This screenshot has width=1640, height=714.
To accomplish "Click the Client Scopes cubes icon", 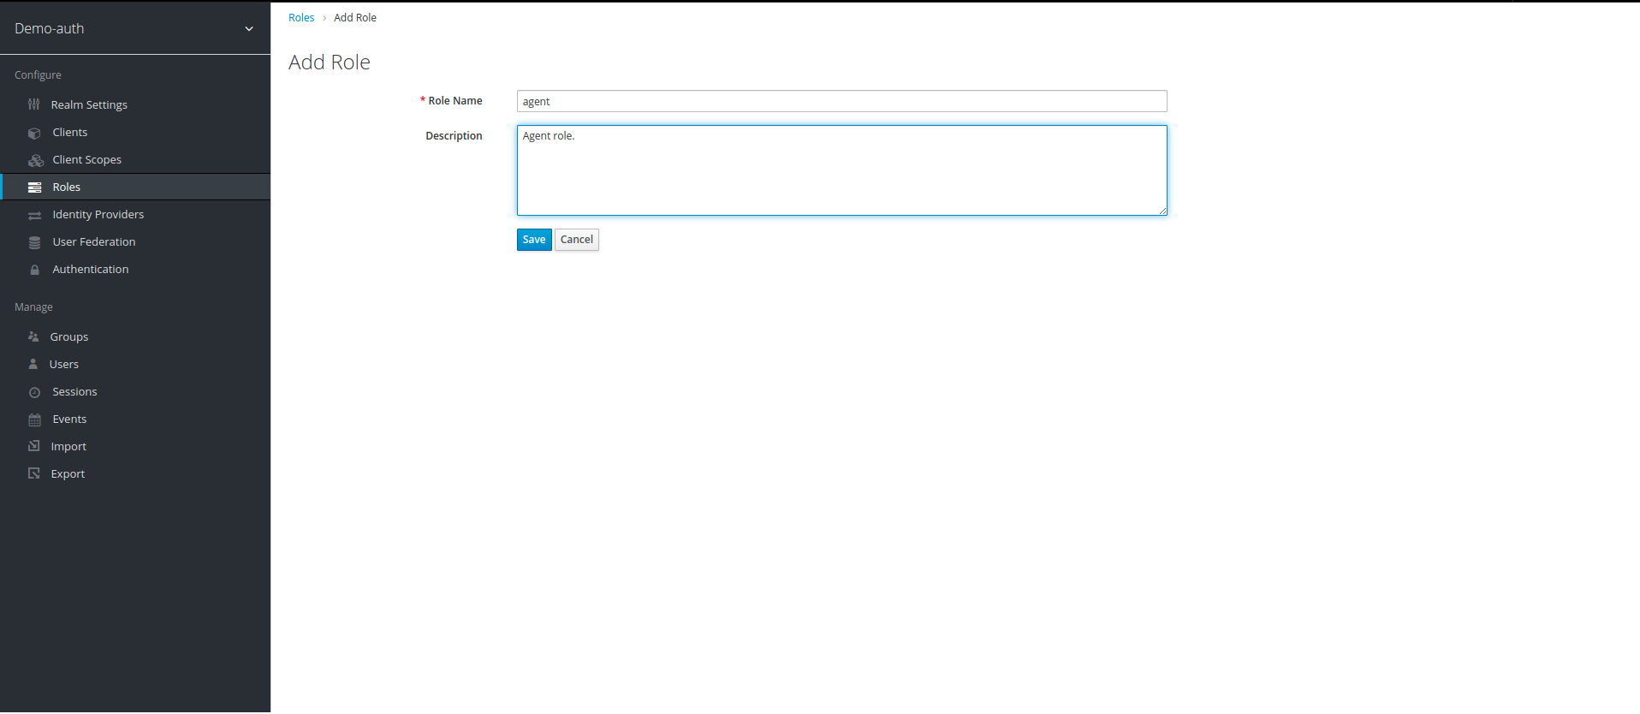I will (35, 160).
